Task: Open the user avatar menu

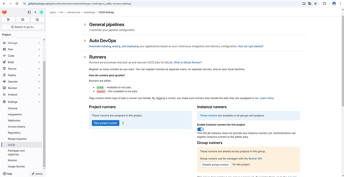Action: pos(41,12)
